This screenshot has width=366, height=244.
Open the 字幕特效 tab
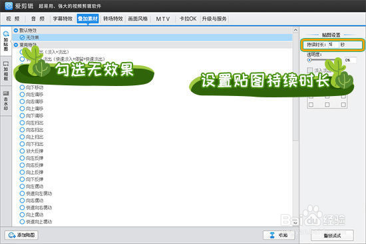[x=63, y=19]
